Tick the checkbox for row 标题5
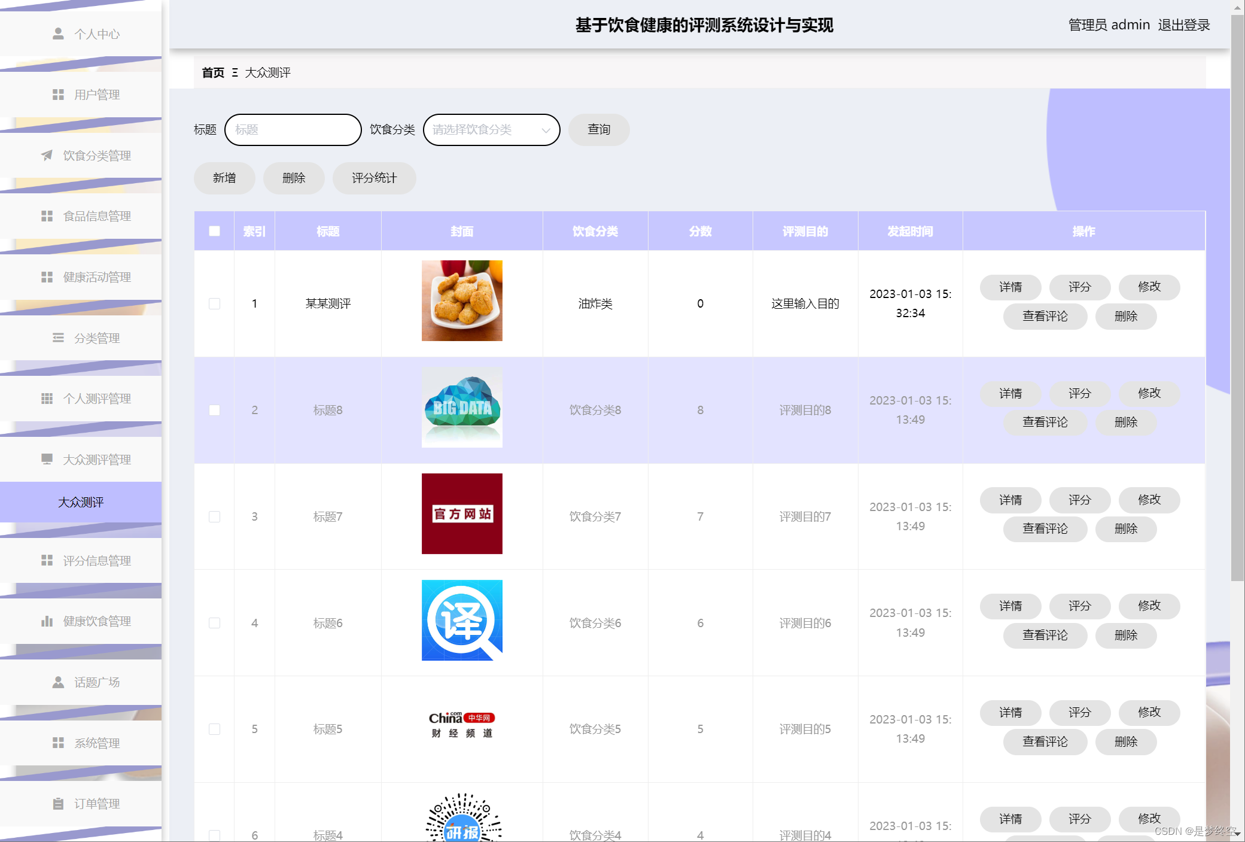Screen dimensions: 1245x842 214,729
